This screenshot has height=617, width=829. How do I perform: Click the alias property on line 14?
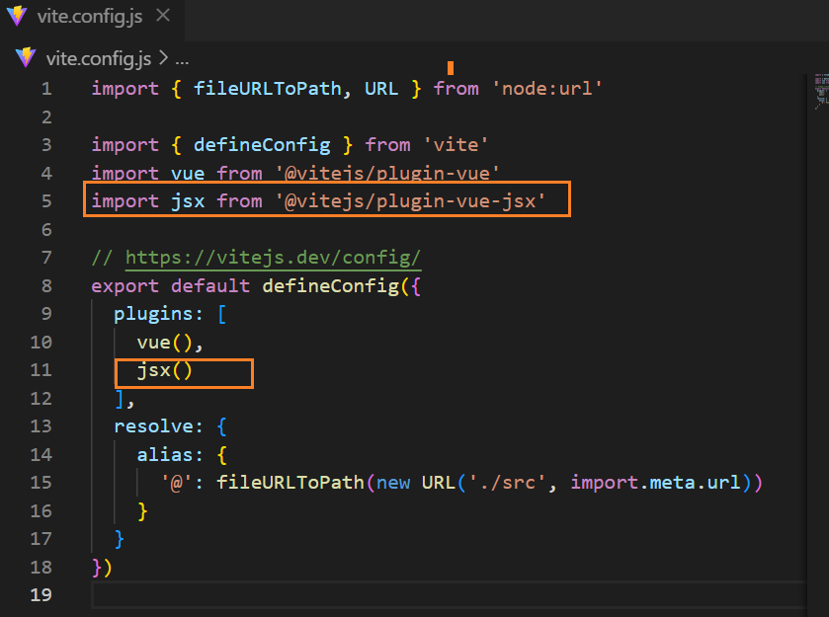164,455
